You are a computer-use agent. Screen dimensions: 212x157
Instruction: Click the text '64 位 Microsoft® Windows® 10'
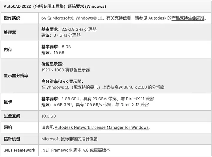tap(72, 18)
